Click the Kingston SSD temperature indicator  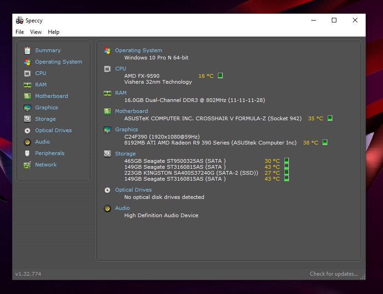coord(287,173)
